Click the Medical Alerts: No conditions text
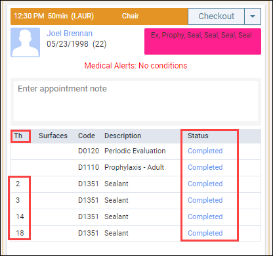This screenshot has height=256, width=273. point(136,66)
